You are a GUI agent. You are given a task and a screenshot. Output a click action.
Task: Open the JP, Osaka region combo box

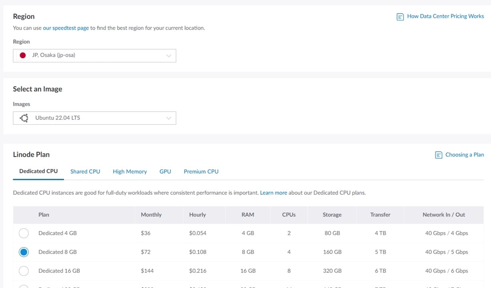coord(94,56)
